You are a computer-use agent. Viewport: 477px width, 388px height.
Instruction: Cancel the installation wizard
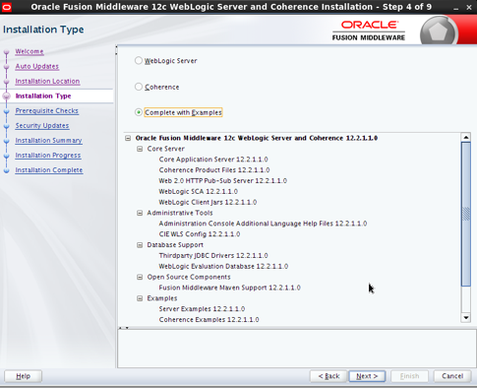tap(452, 376)
